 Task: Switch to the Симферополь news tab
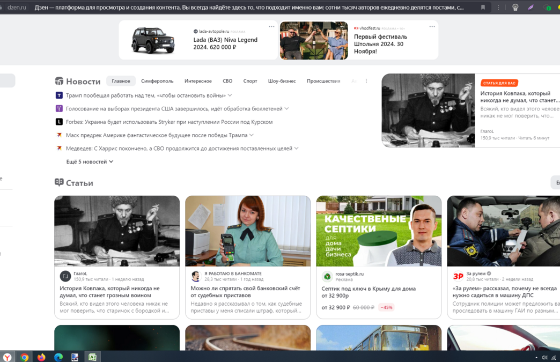click(157, 81)
